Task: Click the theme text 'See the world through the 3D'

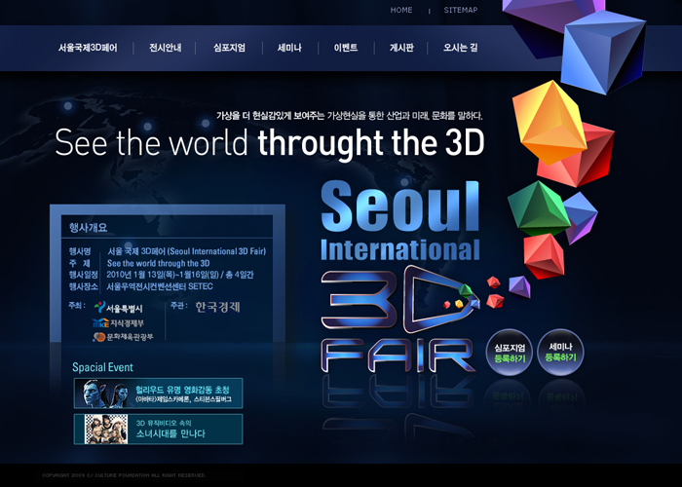Action: pyautogui.click(x=158, y=263)
